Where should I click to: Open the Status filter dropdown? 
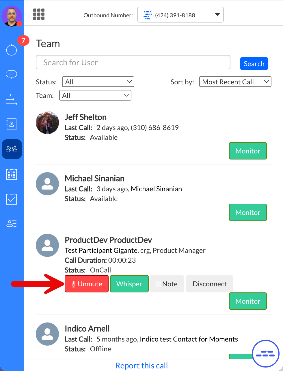98,82
